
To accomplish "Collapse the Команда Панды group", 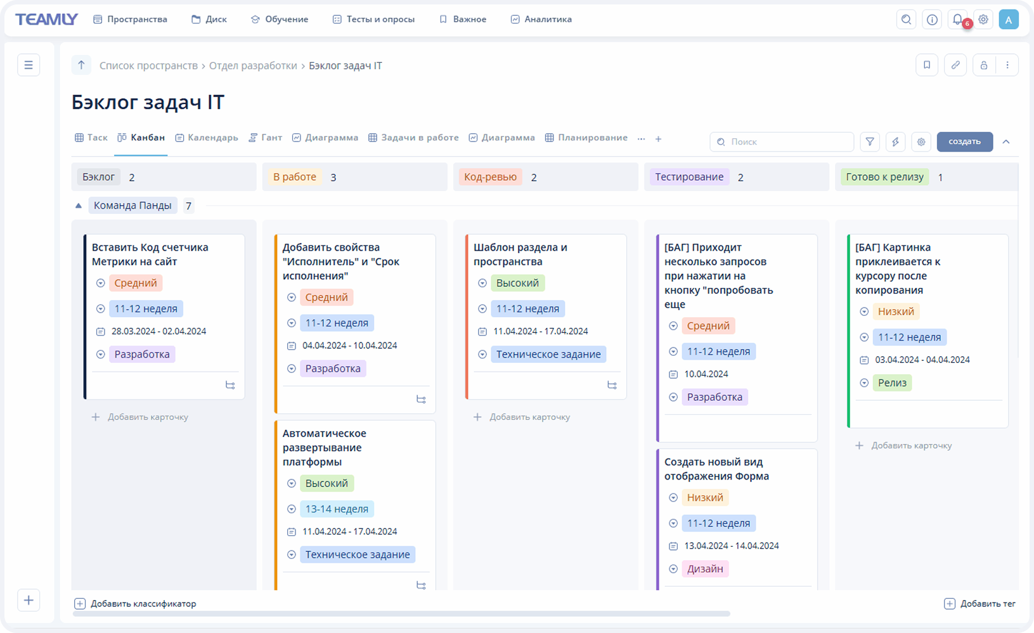I will click(79, 206).
